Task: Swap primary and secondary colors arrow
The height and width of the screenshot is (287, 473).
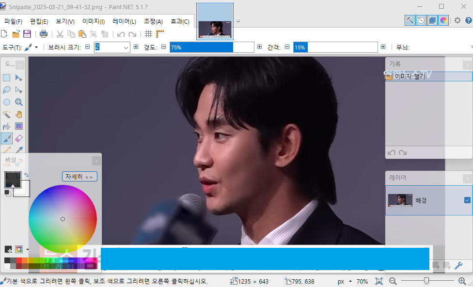Action: (27, 175)
